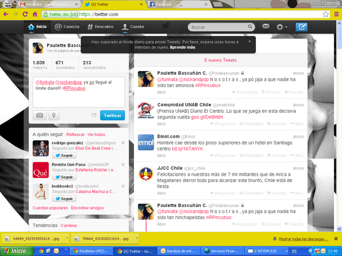Select the (6) Twitter browser tab
Viewport: 342px width, 256px height.
(x=113, y=5)
